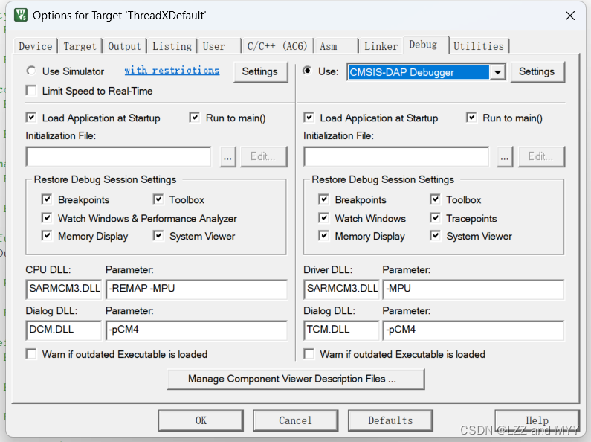The width and height of the screenshot is (591, 442).
Task: Confirm with the OK button
Action: [201, 420]
